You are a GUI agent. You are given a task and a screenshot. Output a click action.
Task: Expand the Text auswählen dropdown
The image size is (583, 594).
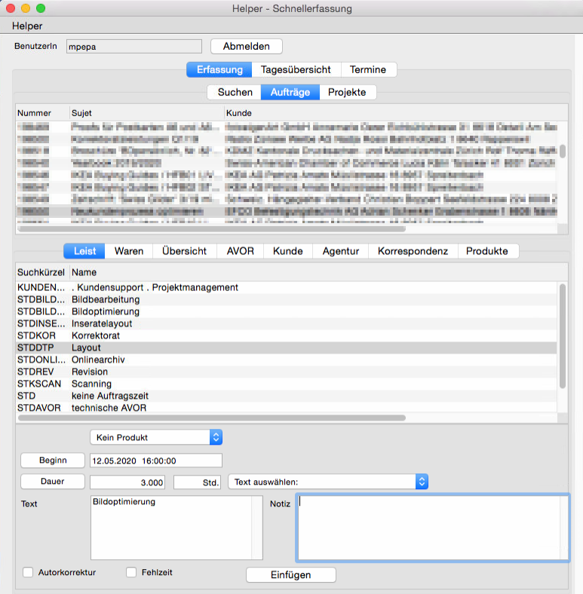pos(327,482)
